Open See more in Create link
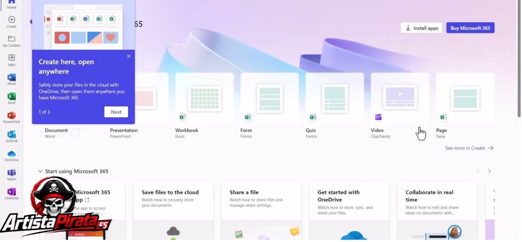This screenshot has width=522, height=242. 469,148
